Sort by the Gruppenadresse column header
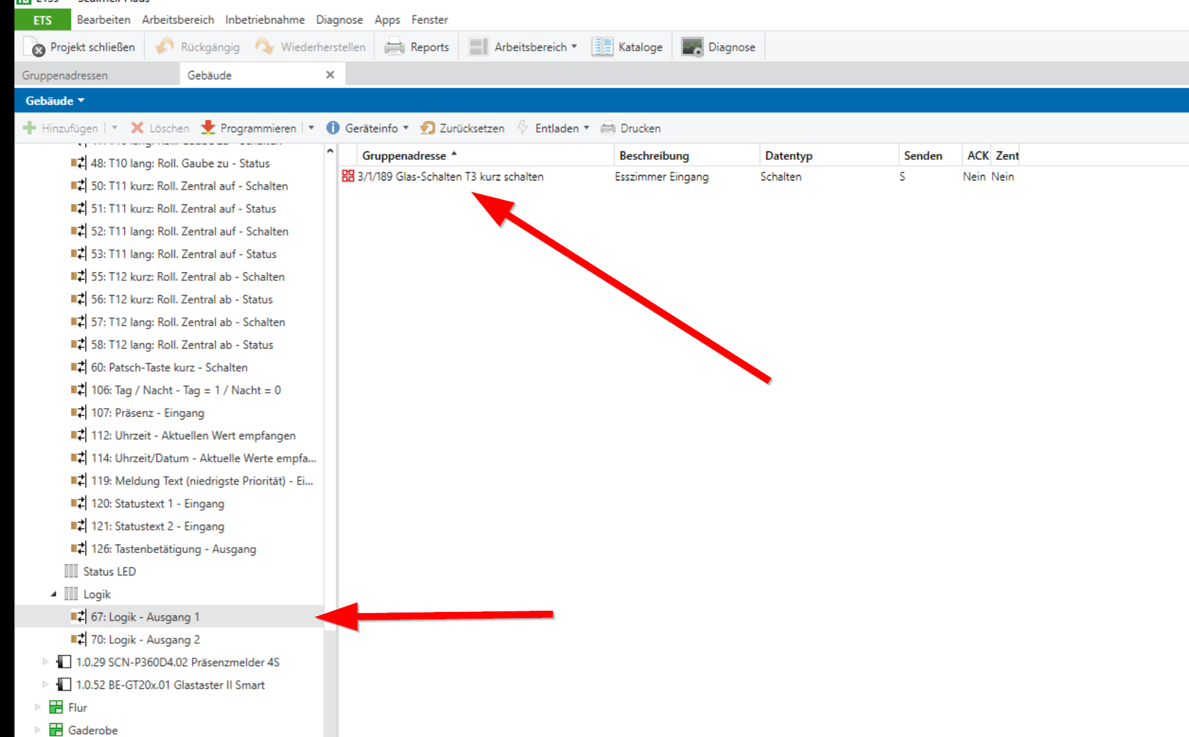Viewport: 1189px width, 737px height. 404,156
